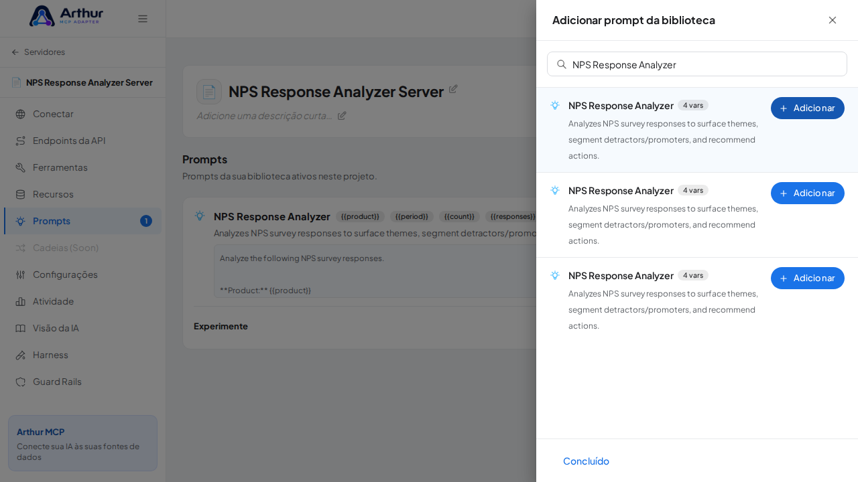Click the {{responses}} variable tag
The image size is (858, 482).
pyautogui.click(x=511, y=216)
